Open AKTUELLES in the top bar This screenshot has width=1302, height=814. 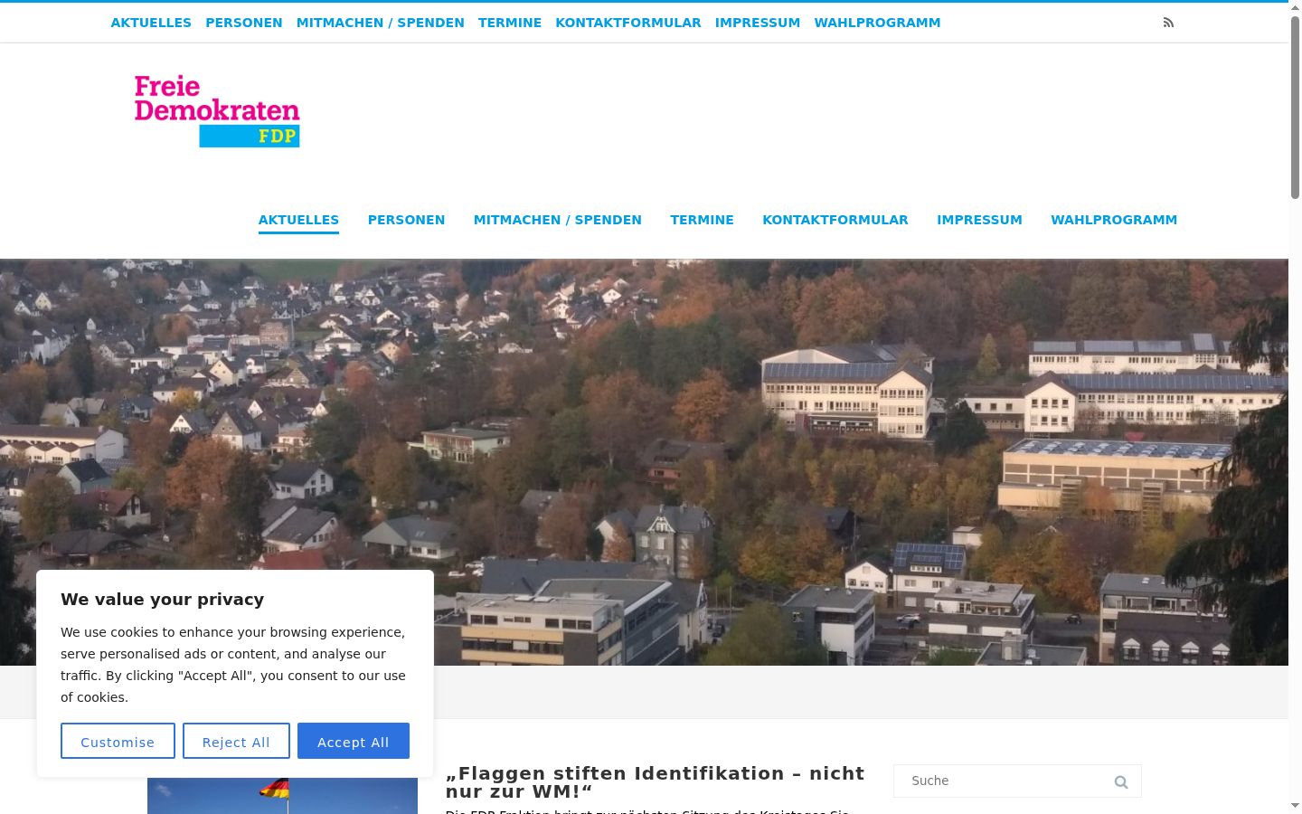(151, 23)
